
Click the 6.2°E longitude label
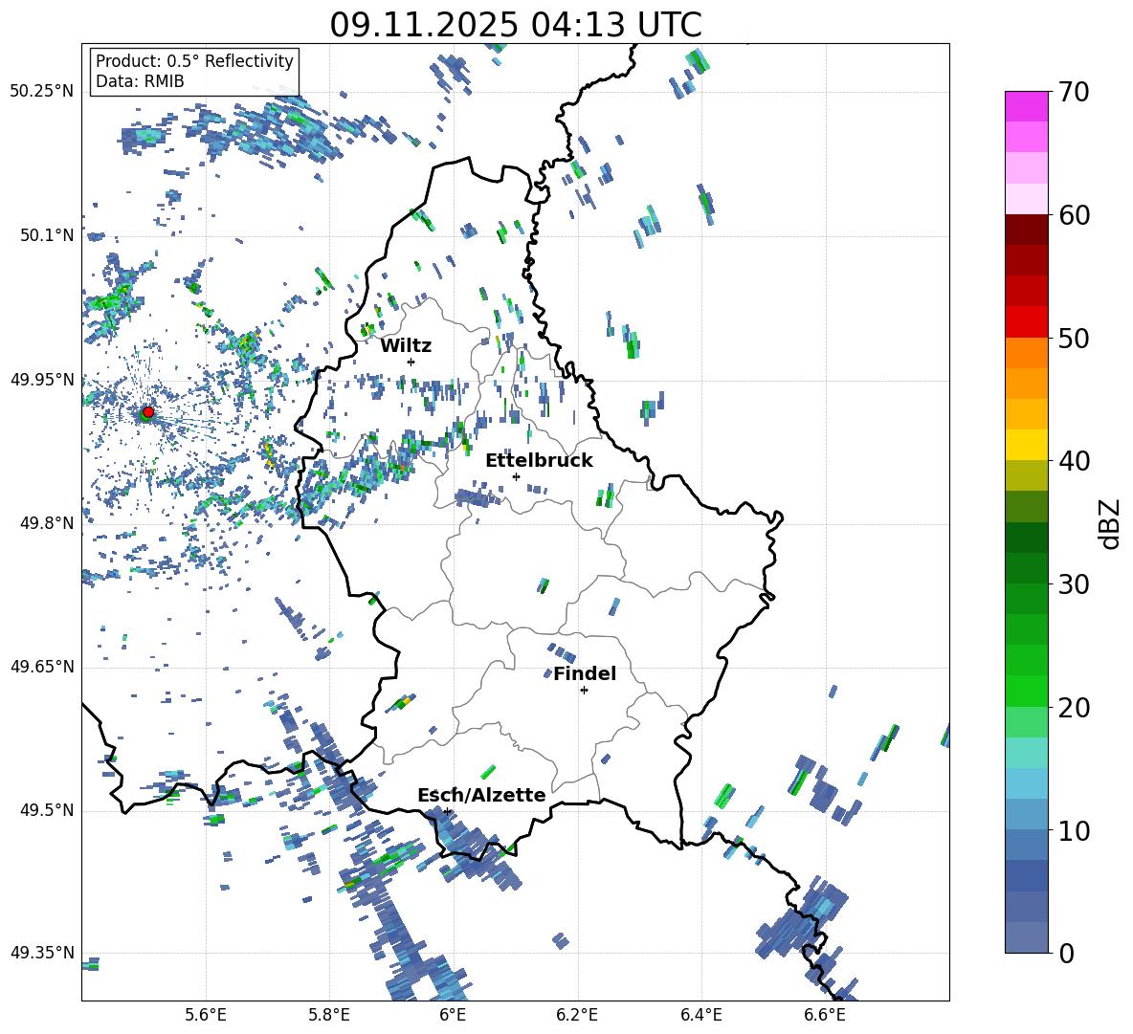(577, 1015)
